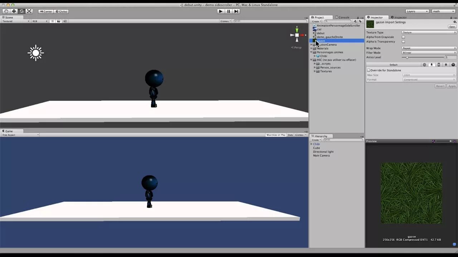Toggle pivot mode Center button
The width and height of the screenshot is (458, 257).
pos(46,11)
